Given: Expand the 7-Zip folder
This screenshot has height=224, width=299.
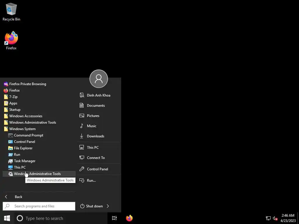Looking at the screenshot, I should coord(39,97).
